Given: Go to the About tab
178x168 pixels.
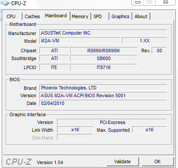Looking at the screenshot, I should [x=141, y=16].
